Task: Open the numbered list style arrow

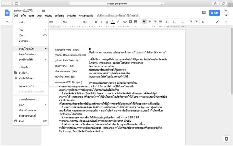Action: (178, 22)
